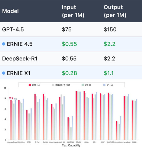This screenshot has height=151, width=142.
Task: Click the "Average Score" axis label
Action: tap(12, 142)
